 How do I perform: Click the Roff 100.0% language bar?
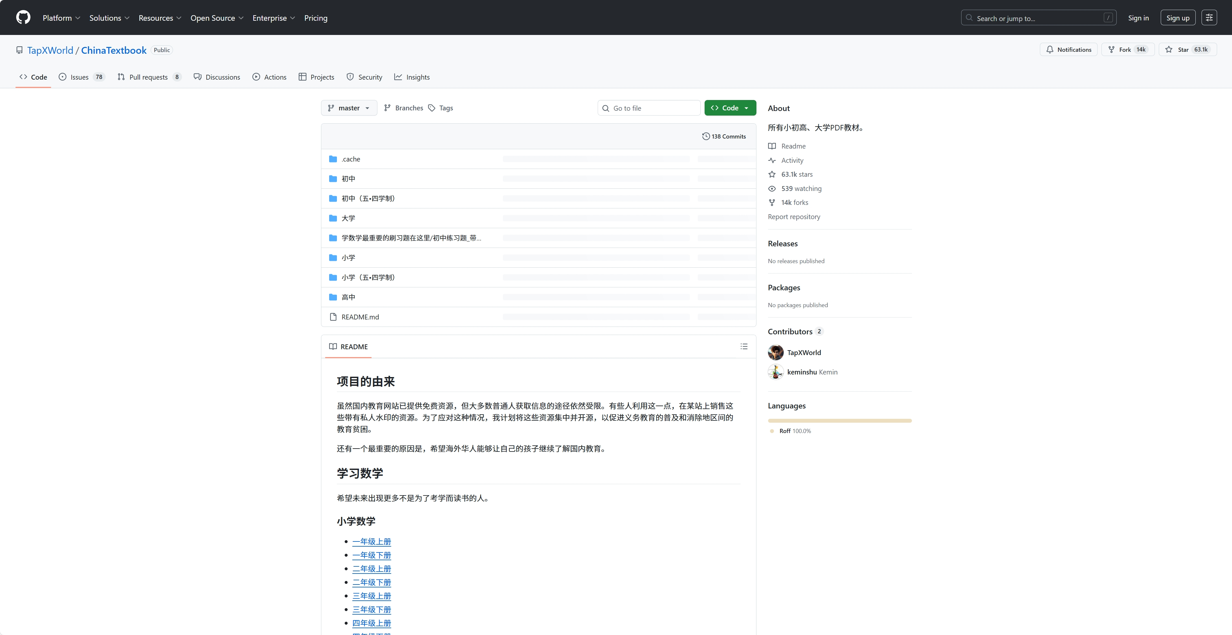(x=839, y=420)
